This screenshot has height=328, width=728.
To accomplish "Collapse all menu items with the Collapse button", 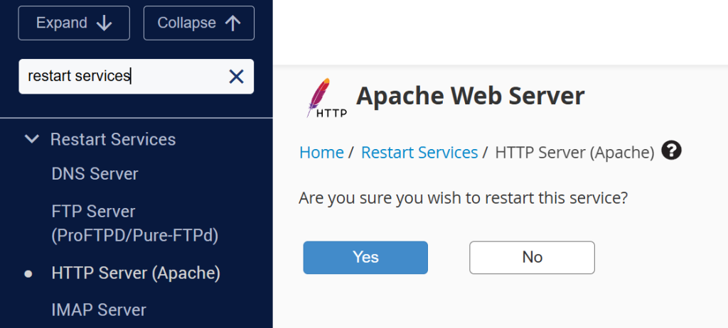I will 199,23.
